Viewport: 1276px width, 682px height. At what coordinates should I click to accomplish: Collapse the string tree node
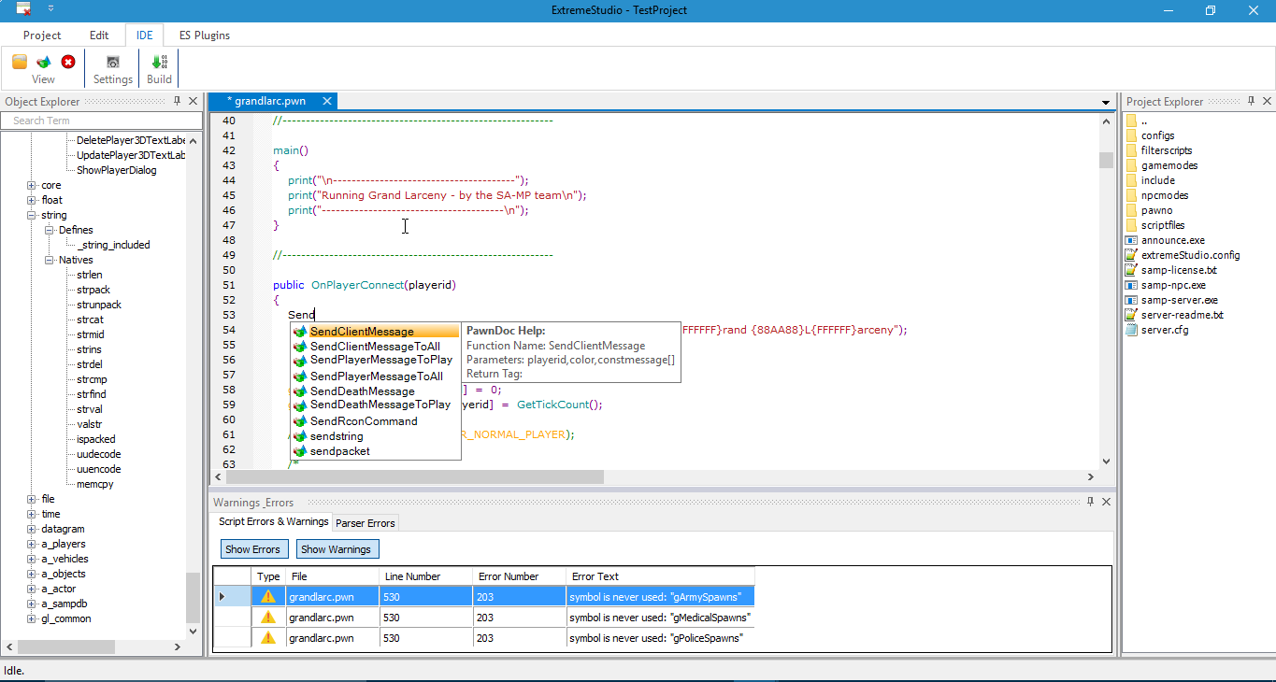click(x=32, y=215)
